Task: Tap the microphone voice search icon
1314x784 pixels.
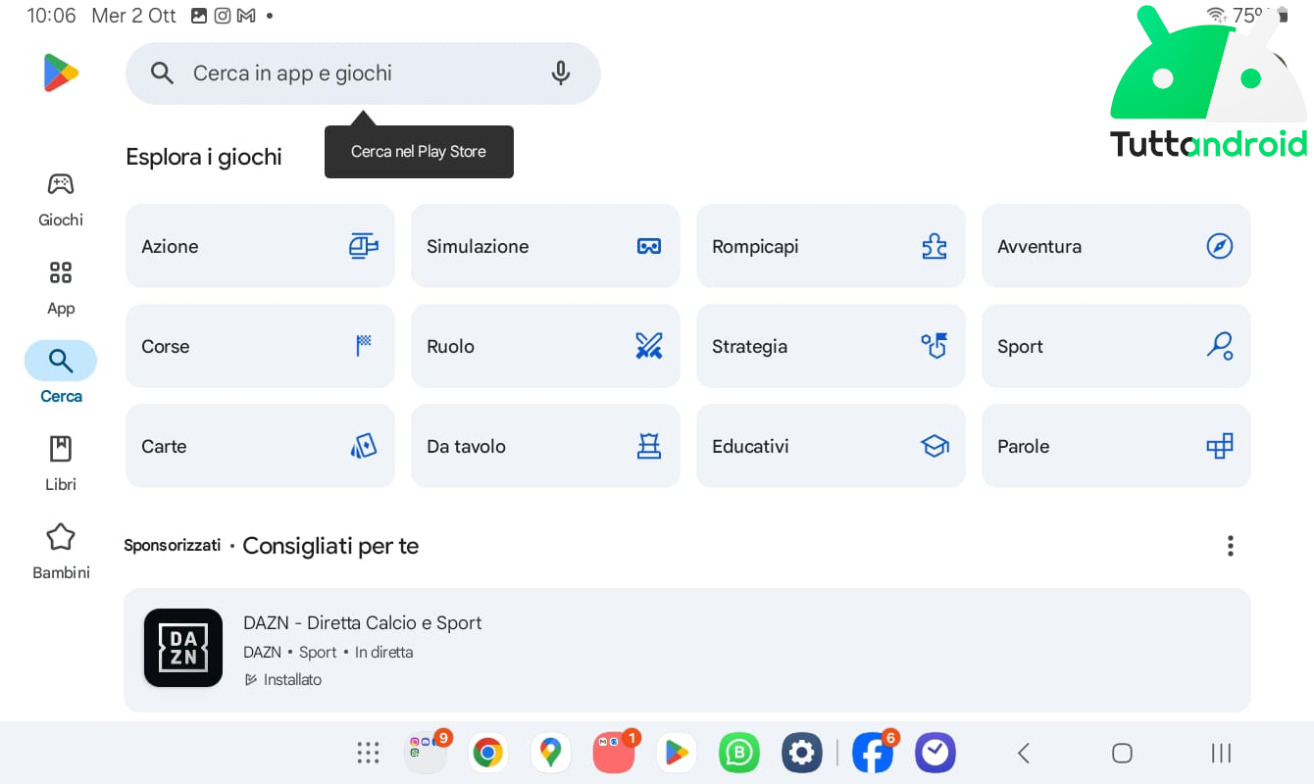Action: pyautogui.click(x=561, y=73)
